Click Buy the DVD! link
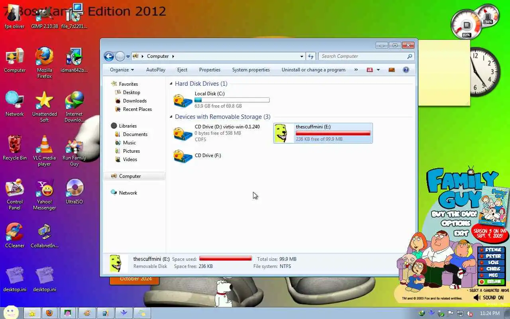This screenshot has width=510, height=319. click(454, 214)
